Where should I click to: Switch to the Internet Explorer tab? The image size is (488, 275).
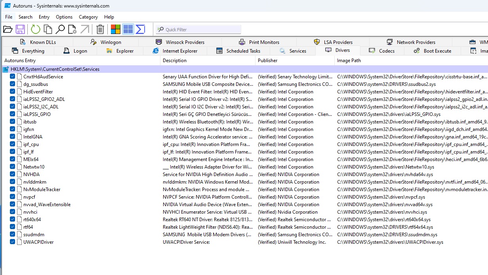(175, 51)
